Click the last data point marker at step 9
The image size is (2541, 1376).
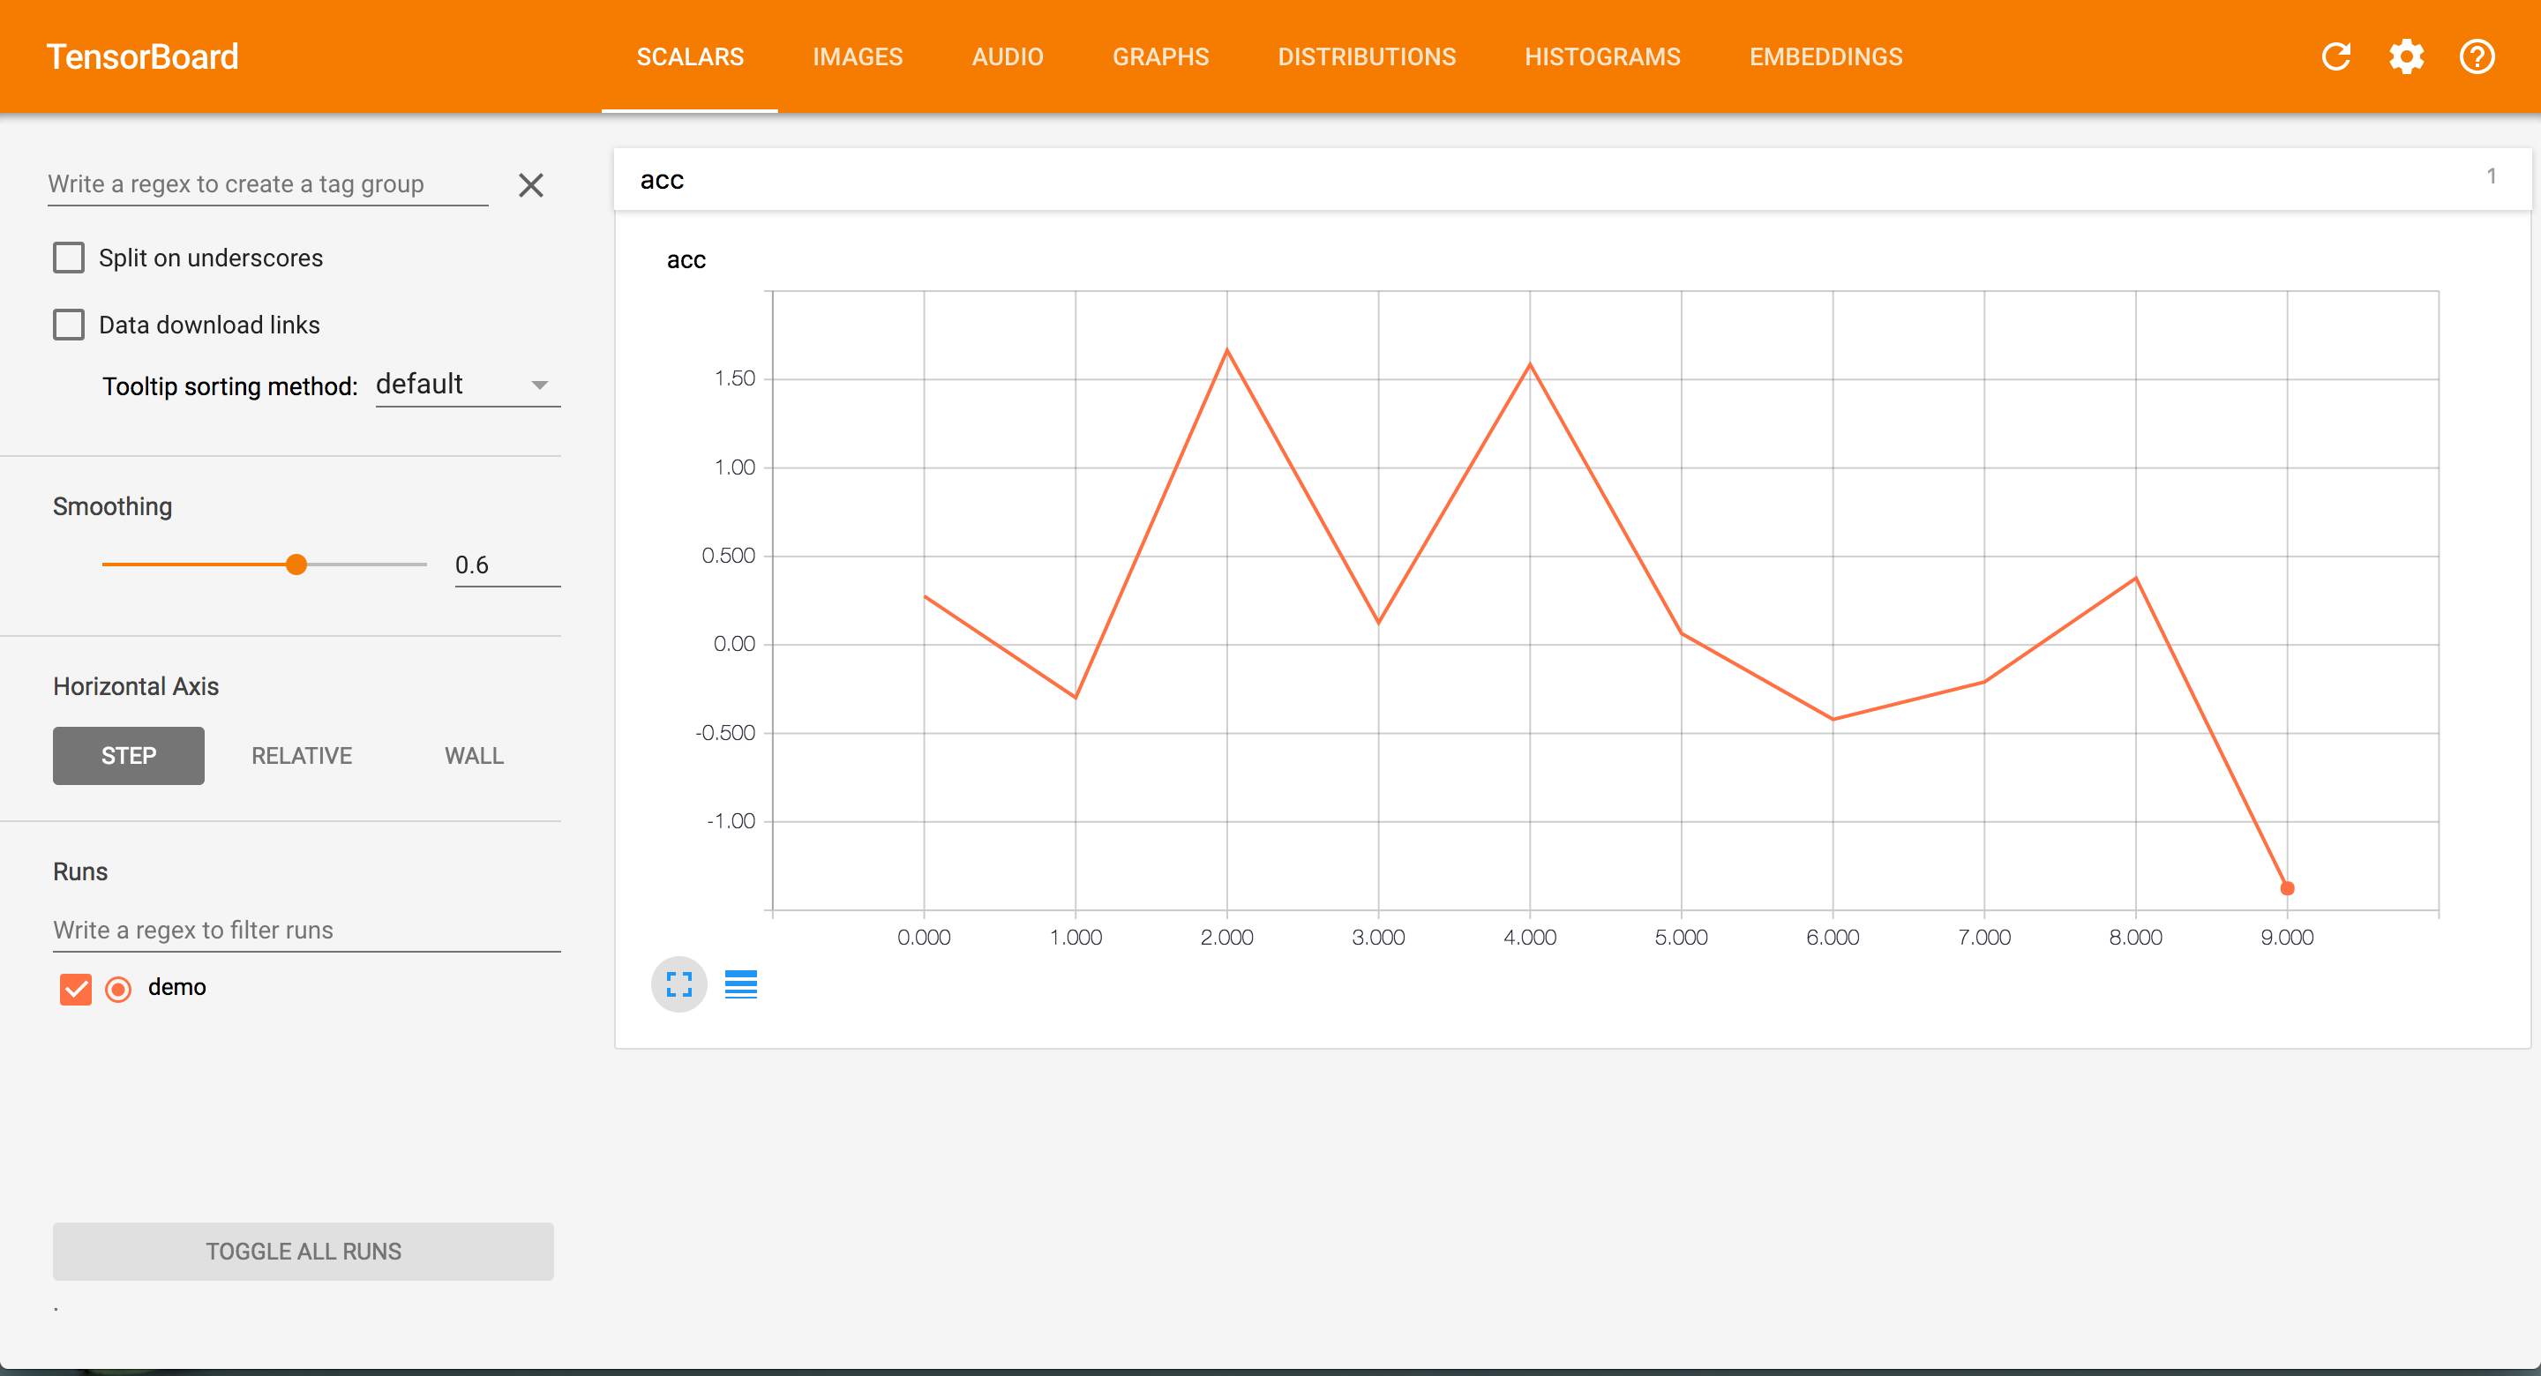(2287, 887)
